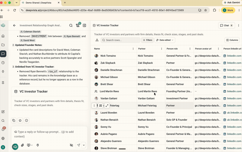Click the graph view icon beside search

(97, 40)
